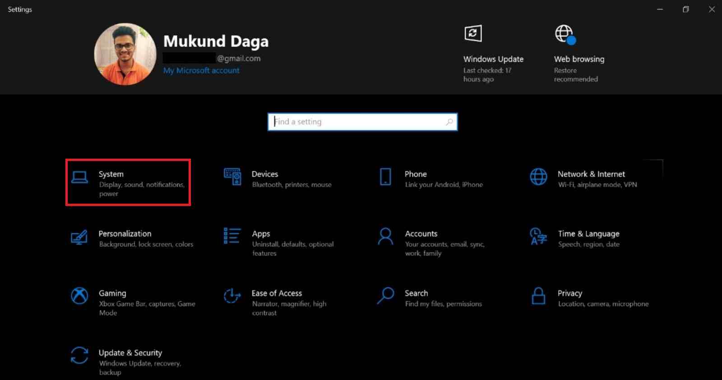Click the Update & Security title
722x380 pixels.
(130, 353)
